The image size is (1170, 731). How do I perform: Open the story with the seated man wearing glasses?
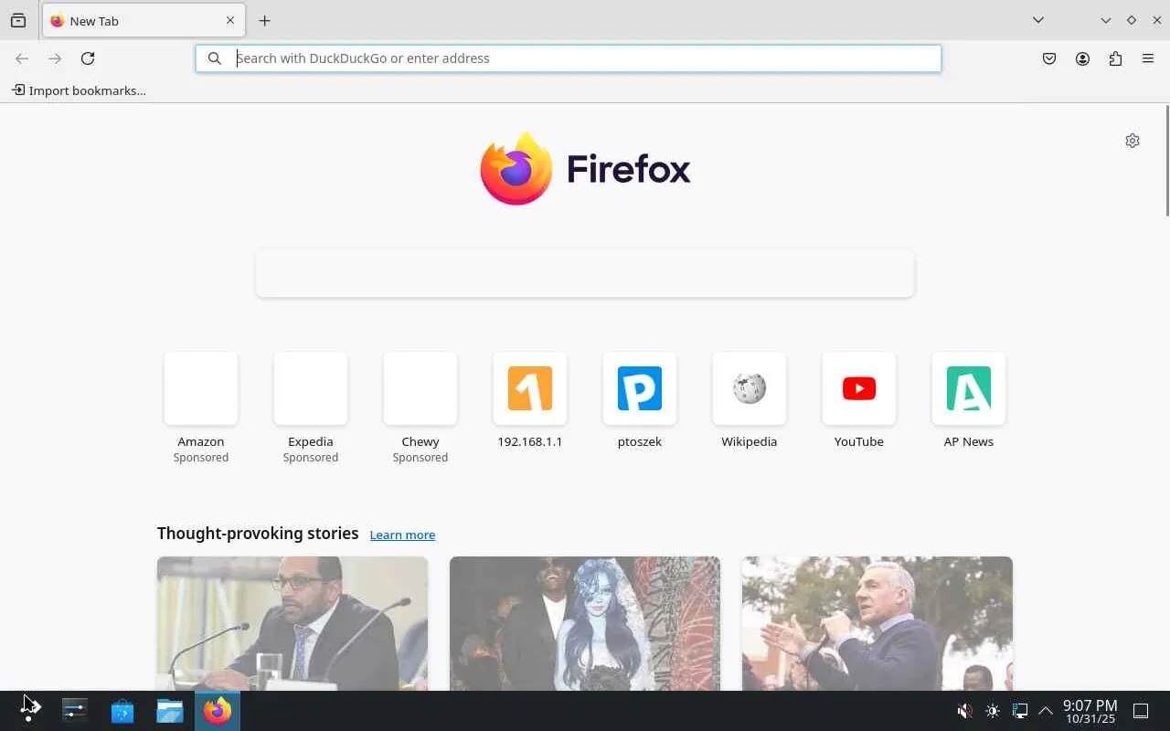pos(292,623)
